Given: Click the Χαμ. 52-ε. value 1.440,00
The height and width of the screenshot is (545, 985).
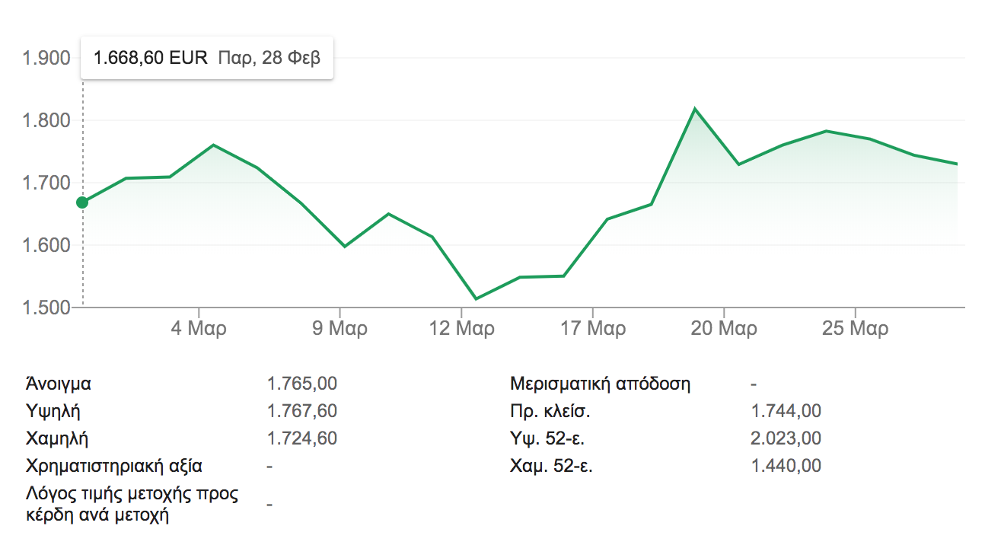Looking at the screenshot, I should [786, 466].
